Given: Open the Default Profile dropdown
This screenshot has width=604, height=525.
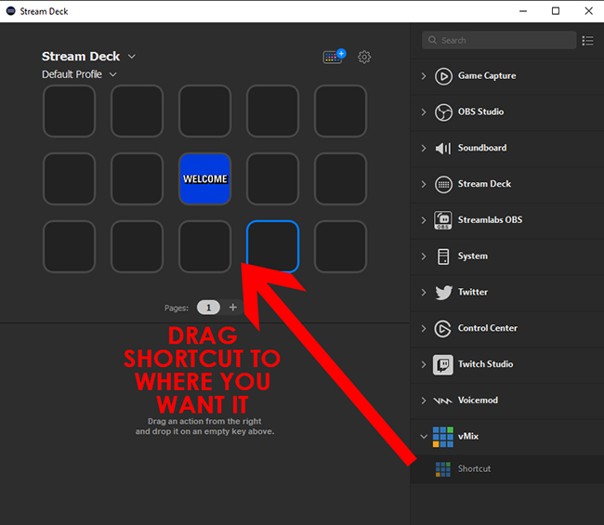Looking at the screenshot, I should click(x=113, y=74).
